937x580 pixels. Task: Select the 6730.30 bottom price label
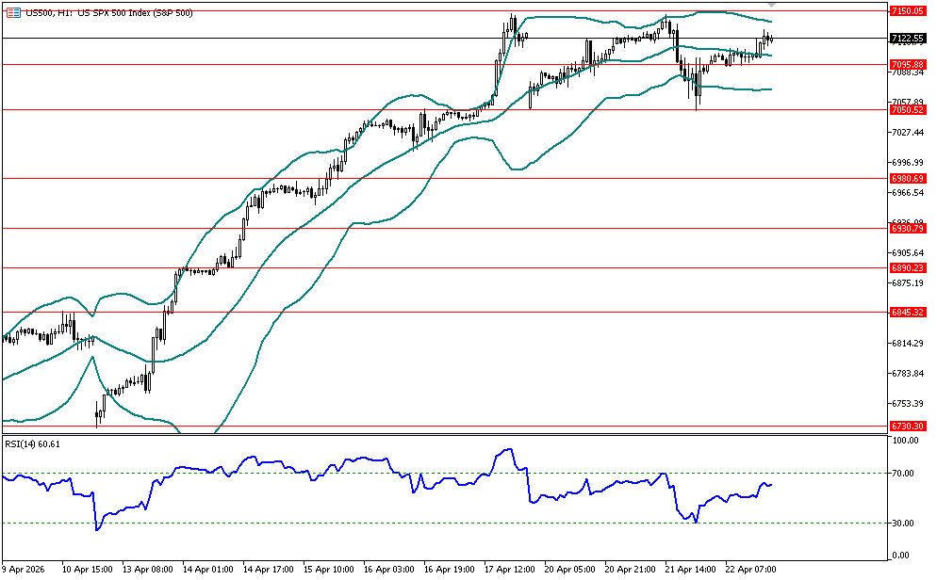[x=906, y=427]
